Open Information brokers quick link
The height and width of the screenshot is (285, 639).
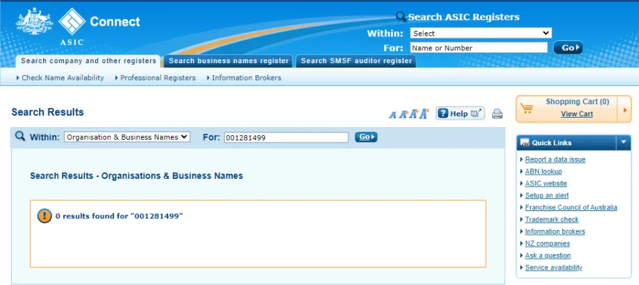pyautogui.click(x=555, y=232)
